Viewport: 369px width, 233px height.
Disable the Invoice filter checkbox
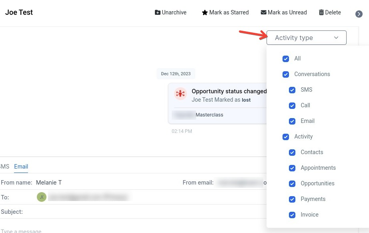pos(292,215)
